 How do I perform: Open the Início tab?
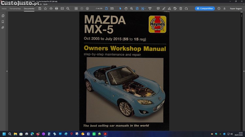[4, 8]
